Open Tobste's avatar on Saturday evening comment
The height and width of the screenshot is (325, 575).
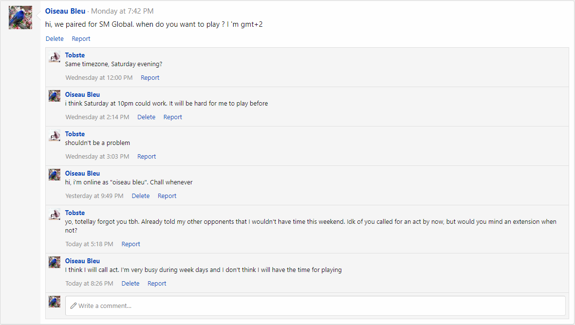55,57
